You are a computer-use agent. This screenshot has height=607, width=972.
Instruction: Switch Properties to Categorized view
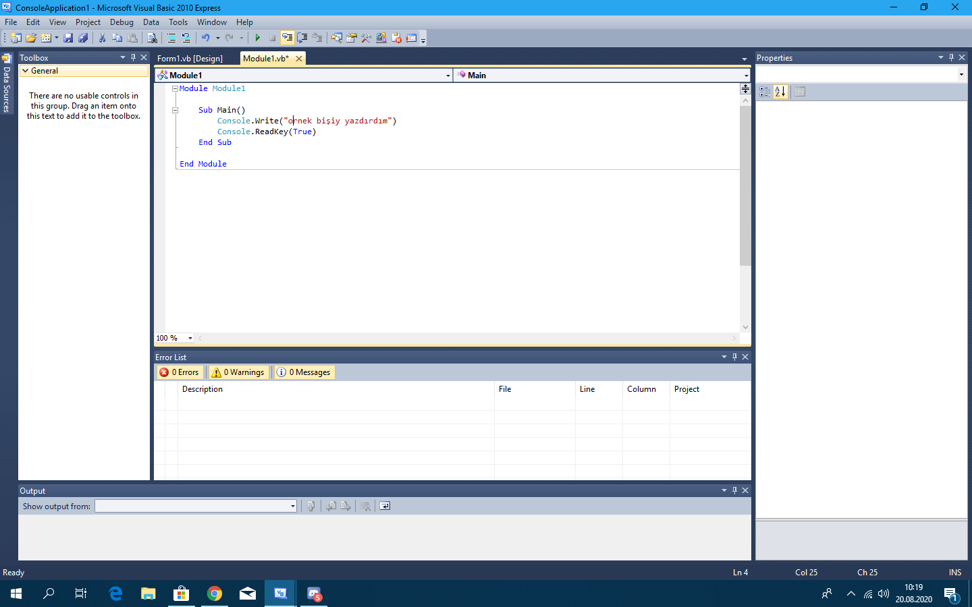[765, 92]
